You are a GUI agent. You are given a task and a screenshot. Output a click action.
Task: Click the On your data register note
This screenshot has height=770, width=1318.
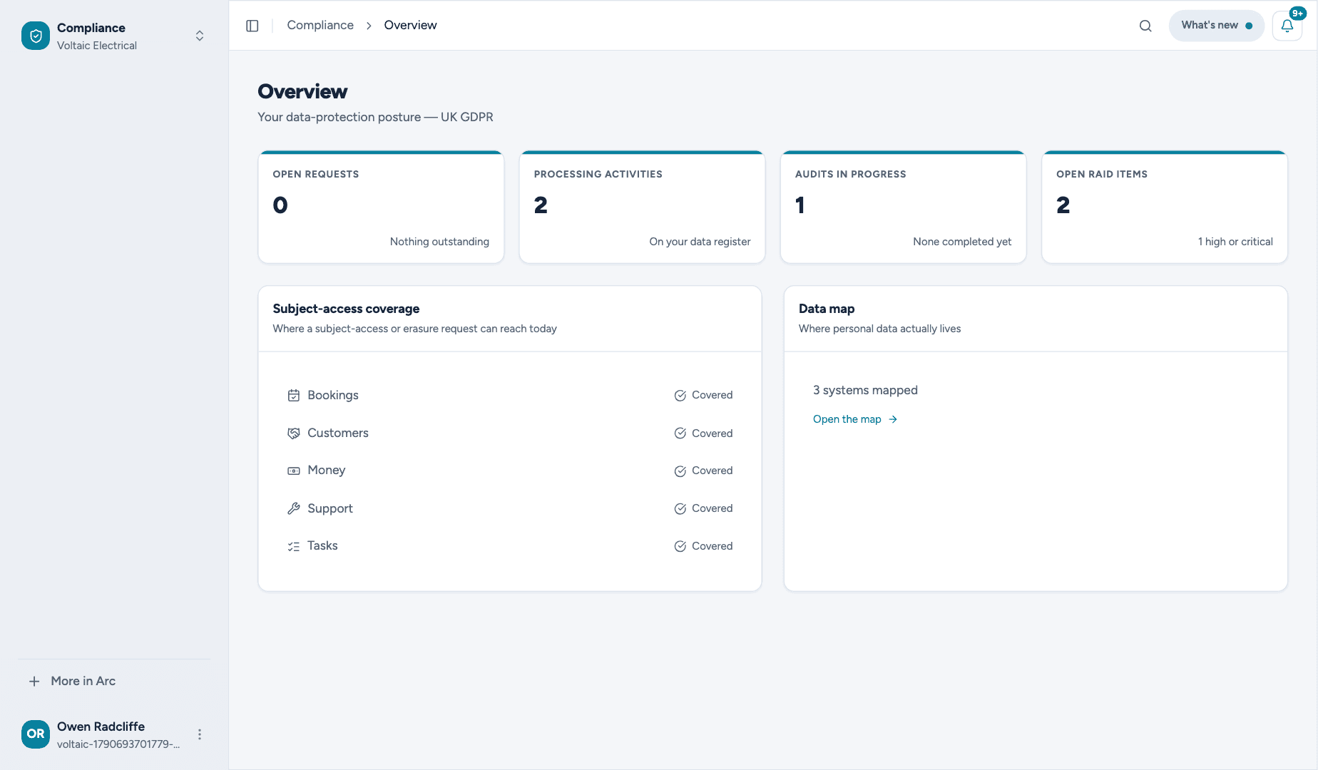700,242
